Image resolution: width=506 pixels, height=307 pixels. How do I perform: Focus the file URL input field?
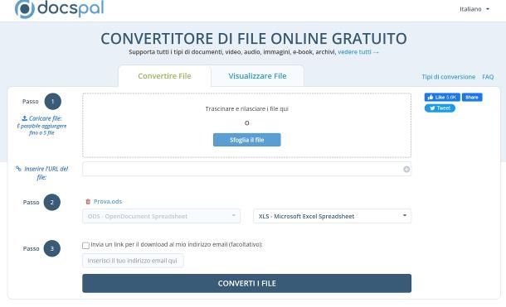point(247,169)
